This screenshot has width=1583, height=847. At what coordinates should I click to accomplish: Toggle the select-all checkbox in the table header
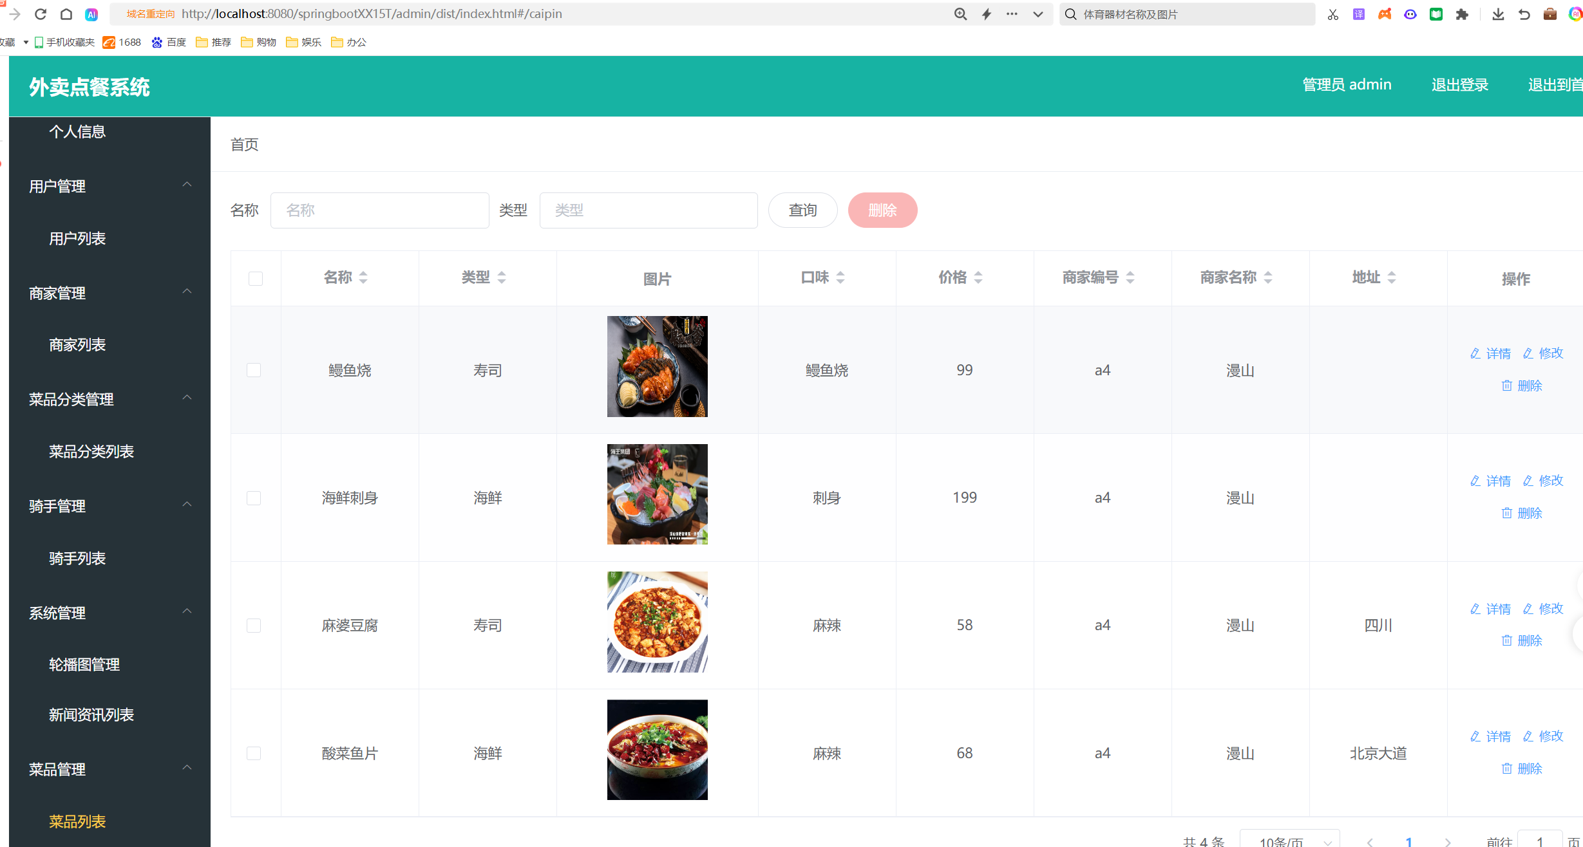(x=255, y=278)
